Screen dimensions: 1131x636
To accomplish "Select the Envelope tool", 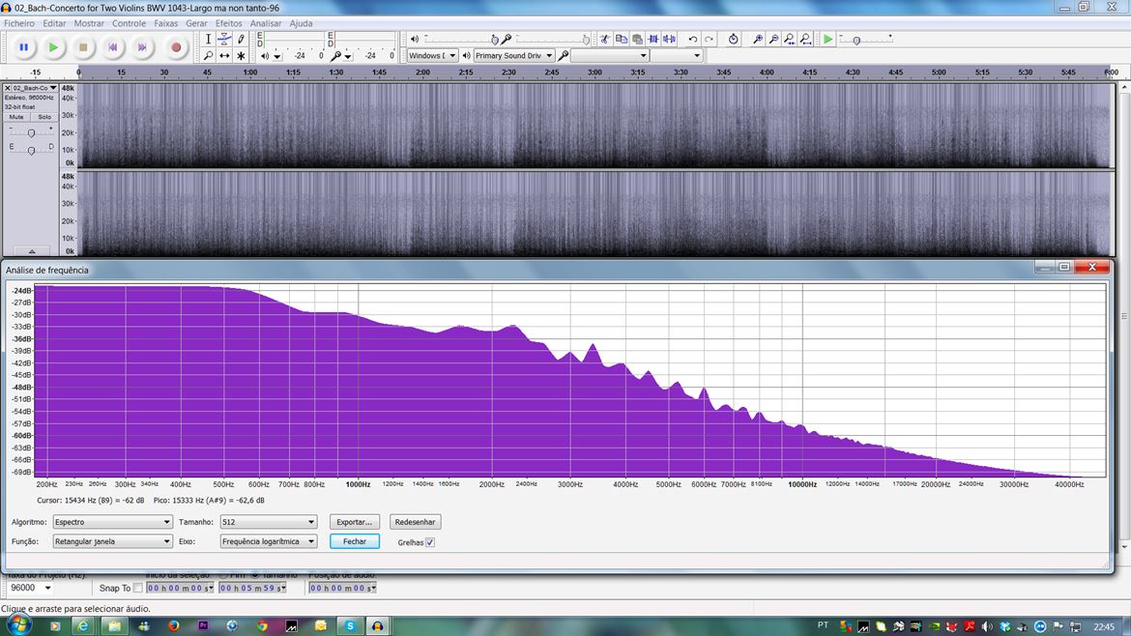I will [224, 40].
